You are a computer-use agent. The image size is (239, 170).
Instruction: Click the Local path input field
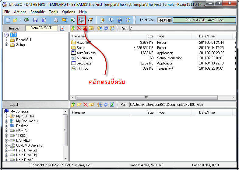point(183,105)
